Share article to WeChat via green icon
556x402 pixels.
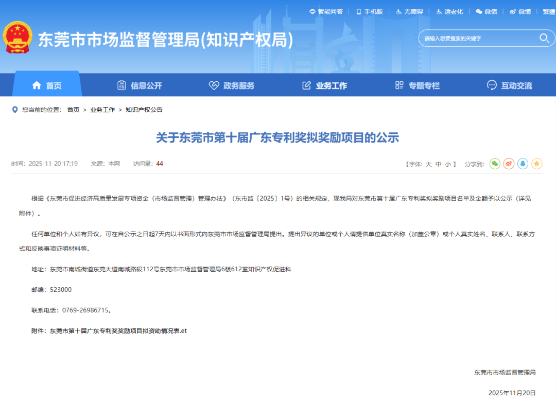tap(495, 164)
